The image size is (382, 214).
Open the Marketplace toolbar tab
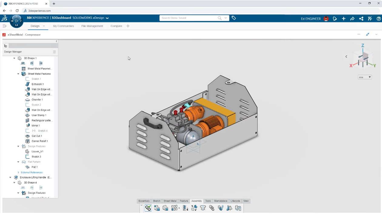point(221,201)
